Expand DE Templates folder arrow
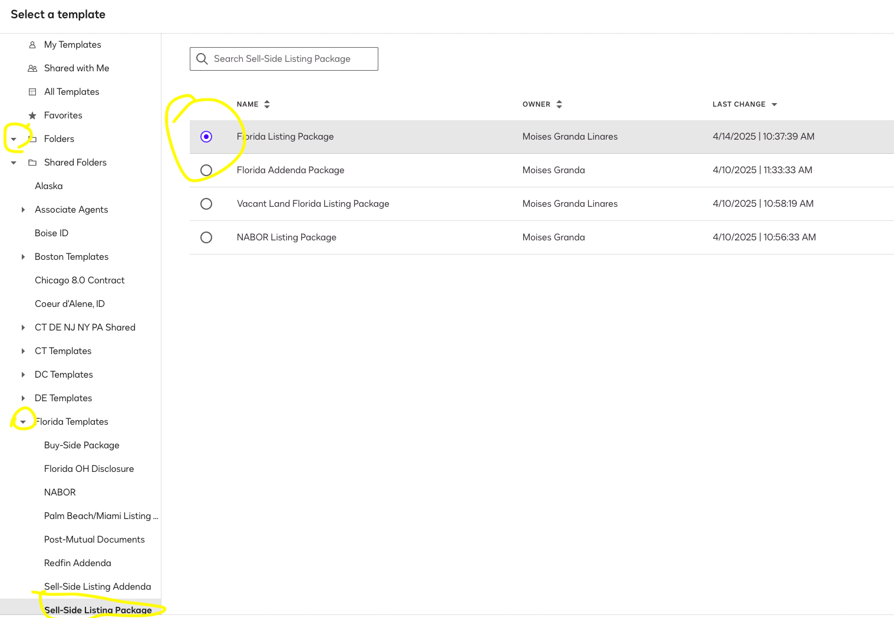 [23, 398]
